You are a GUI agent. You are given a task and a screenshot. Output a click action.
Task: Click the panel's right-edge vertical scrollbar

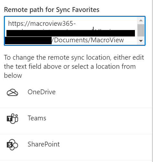(152, 81)
